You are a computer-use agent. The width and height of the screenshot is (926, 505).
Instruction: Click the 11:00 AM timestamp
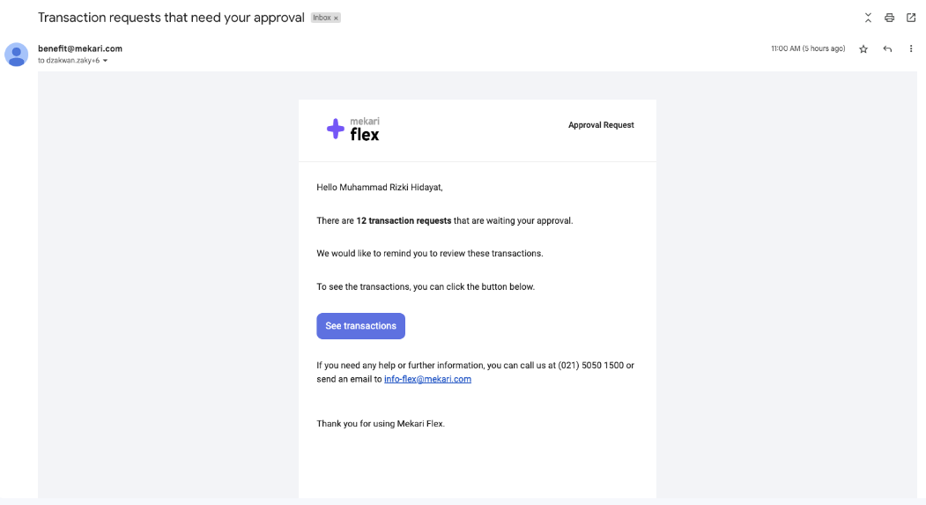[x=808, y=48]
